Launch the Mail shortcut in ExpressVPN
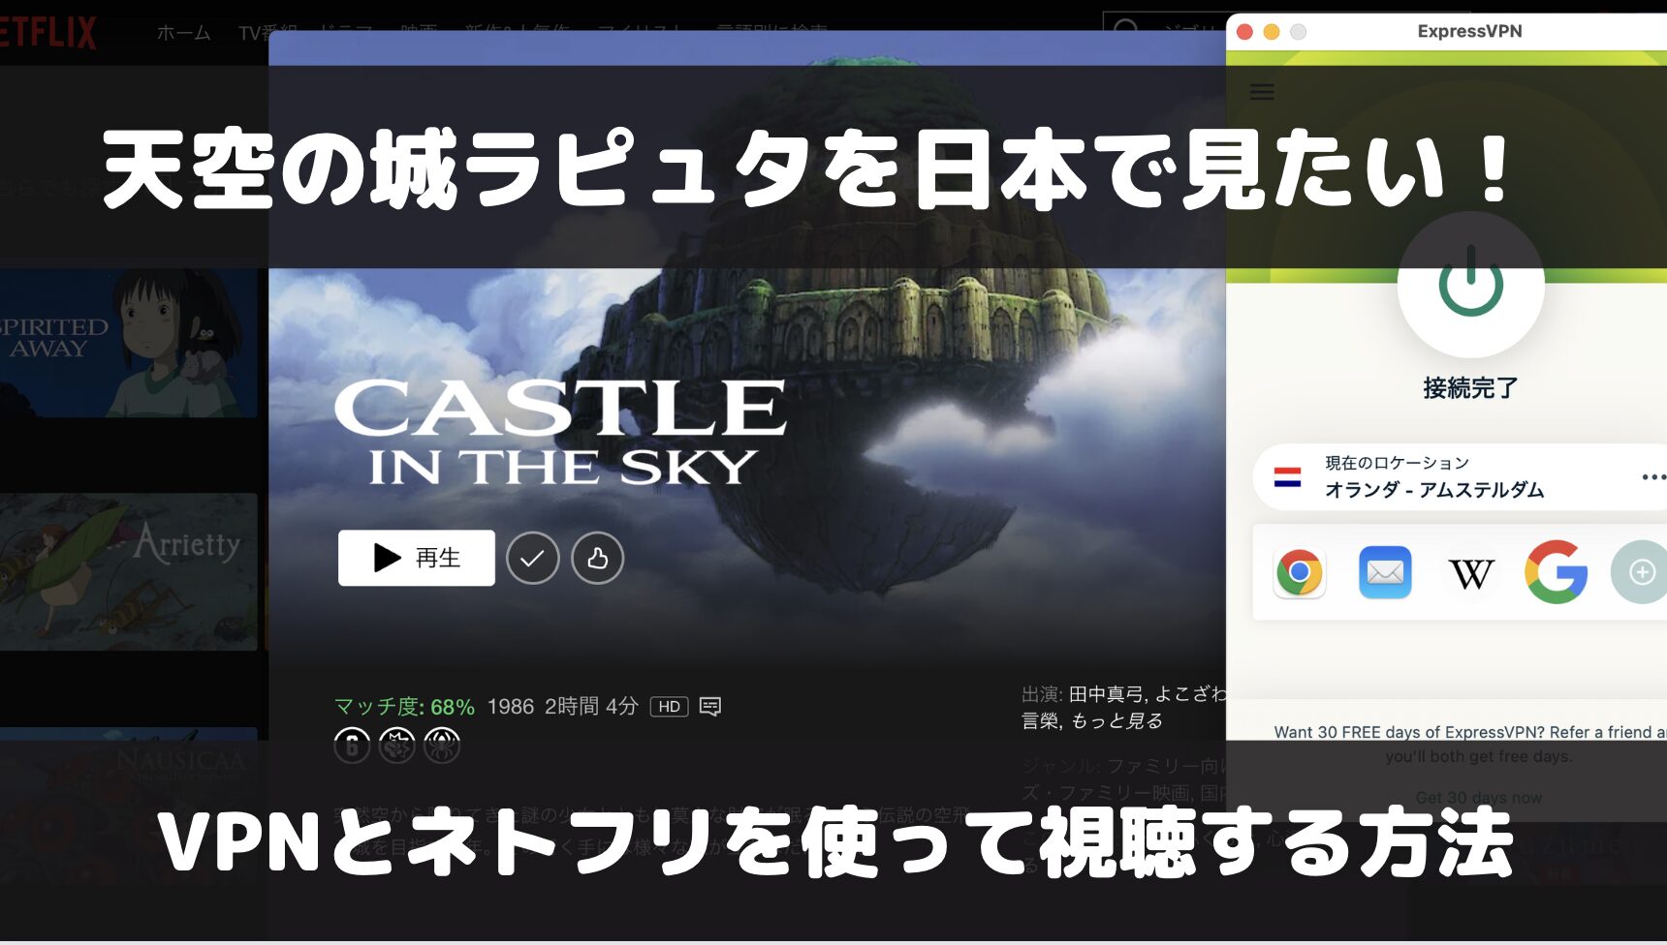 (x=1385, y=572)
